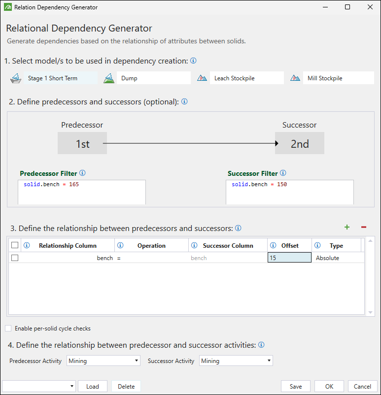Open the Predecessor Activity dropdown
This screenshot has width=381, height=395.
(104, 361)
